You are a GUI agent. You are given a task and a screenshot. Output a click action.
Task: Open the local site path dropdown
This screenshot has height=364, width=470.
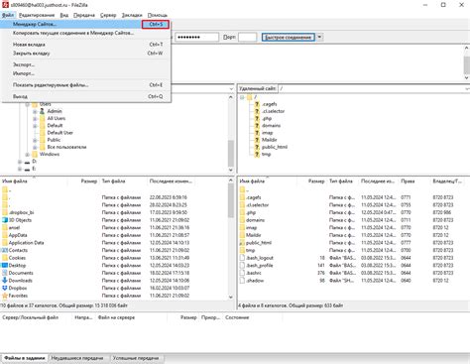[231, 88]
